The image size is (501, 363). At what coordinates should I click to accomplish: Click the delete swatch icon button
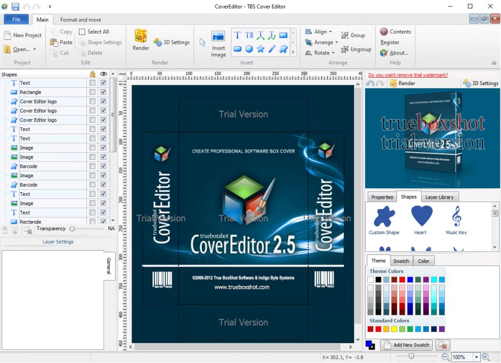coord(442,345)
